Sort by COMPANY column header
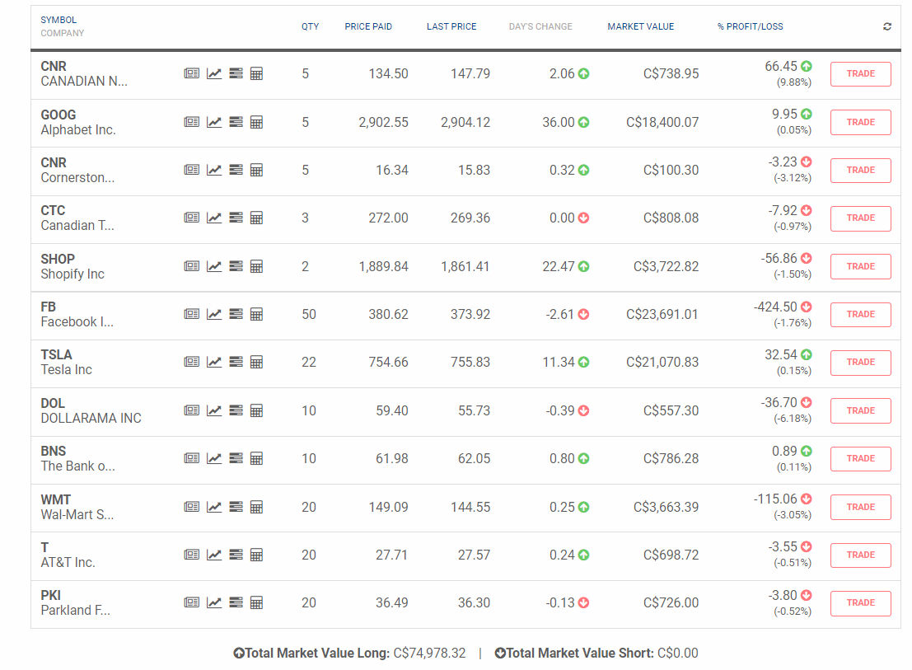912x670 pixels. pyautogui.click(x=63, y=33)
